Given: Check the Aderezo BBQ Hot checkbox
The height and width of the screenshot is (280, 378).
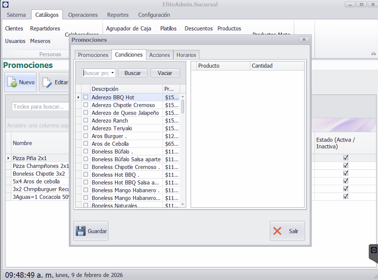Looking at the screenshot, I should click(86, 97).
